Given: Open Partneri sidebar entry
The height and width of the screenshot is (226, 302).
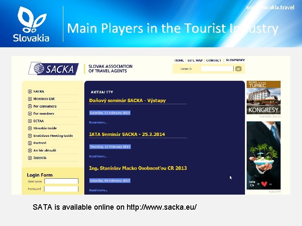Looking at the screenshot, I should click(40, 143).
